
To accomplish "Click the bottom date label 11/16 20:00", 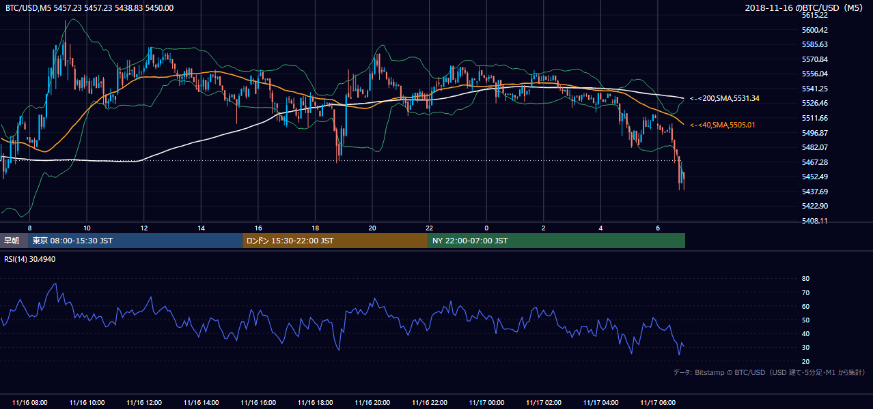I will click(372, 403).
